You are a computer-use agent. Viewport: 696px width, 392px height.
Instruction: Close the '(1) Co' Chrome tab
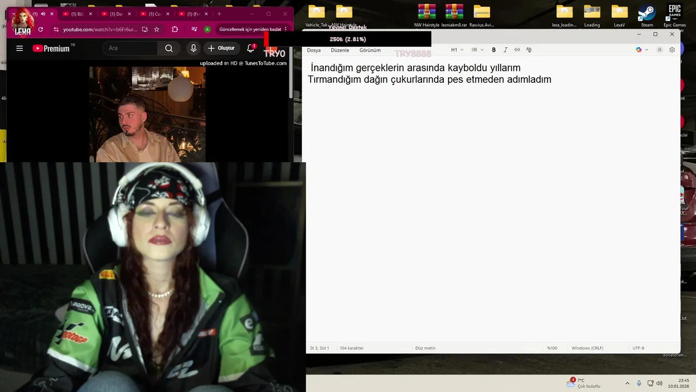coord(168,14)
